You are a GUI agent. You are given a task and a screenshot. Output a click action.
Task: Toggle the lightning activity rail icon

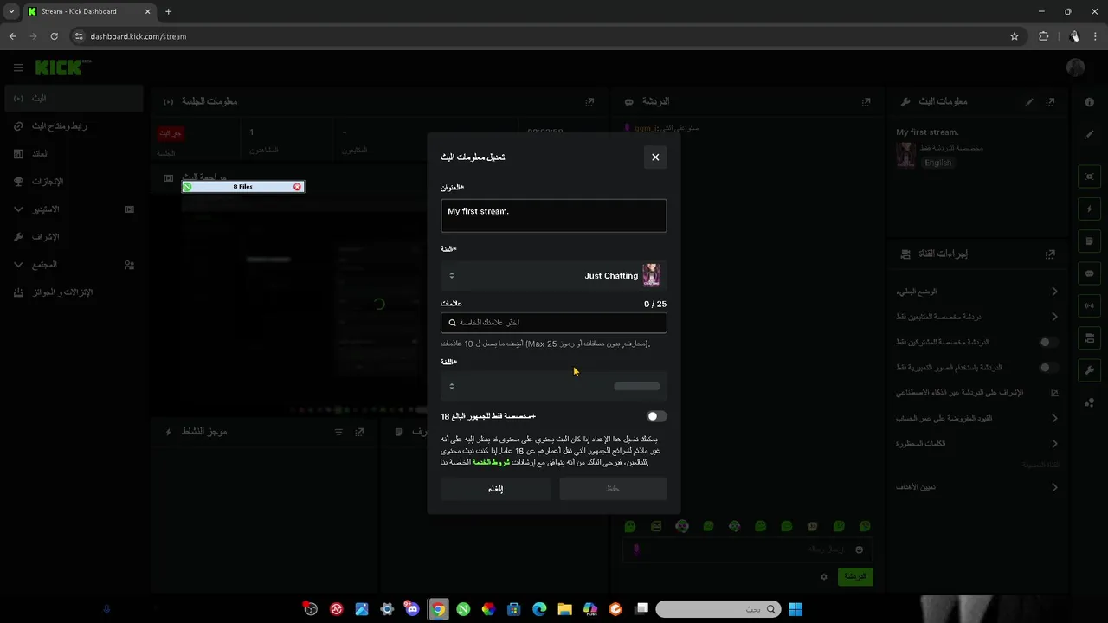tap(1089, 209)
